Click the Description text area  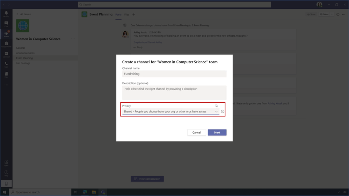pyautogui.click(x=174, y=93)
